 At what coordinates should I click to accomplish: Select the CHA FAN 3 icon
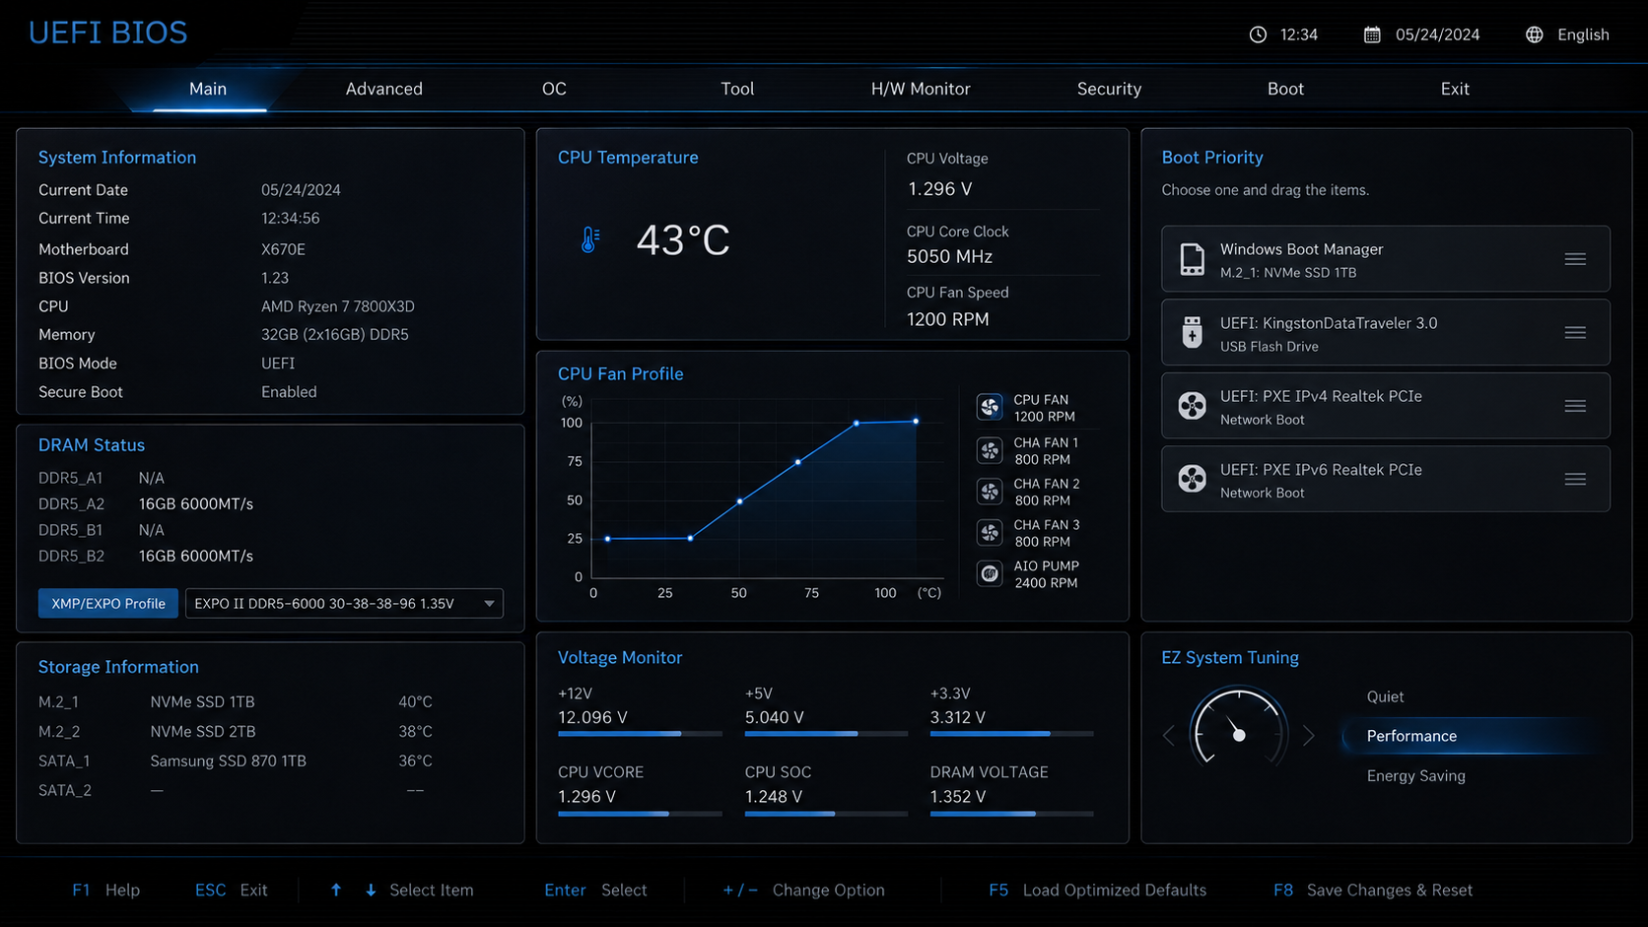click(990, 533)
